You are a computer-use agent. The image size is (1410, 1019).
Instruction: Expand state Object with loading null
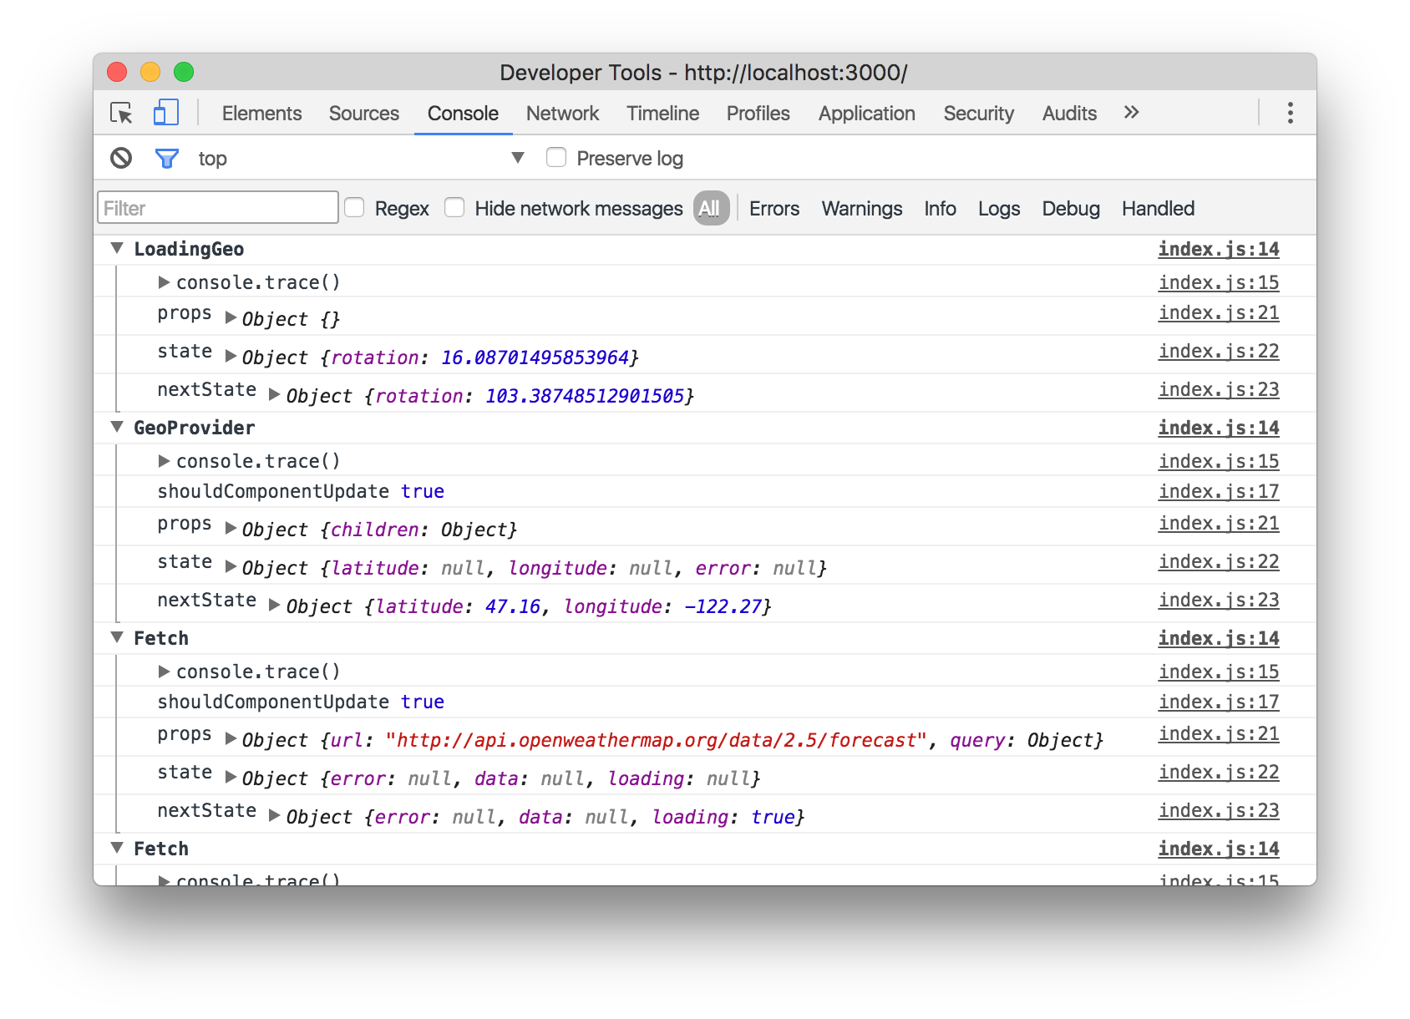(231, 777)
